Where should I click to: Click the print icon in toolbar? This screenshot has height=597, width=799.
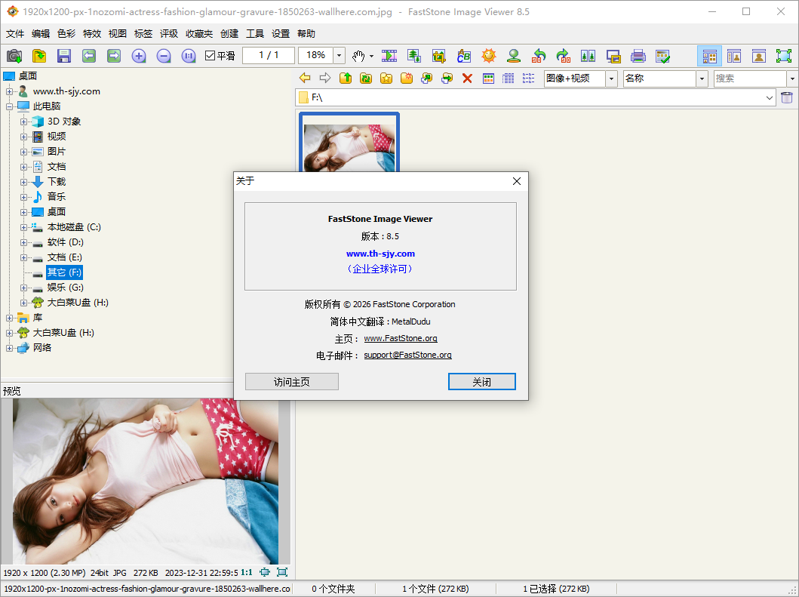pos(638,56)
